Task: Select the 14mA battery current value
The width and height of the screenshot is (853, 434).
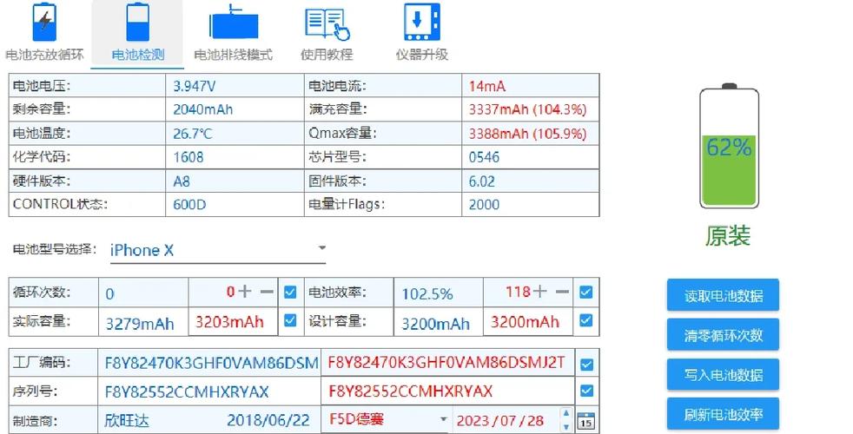Action: [x=487, y=86]
